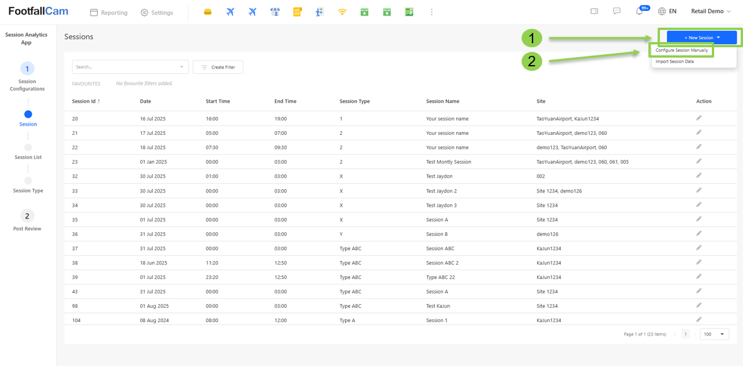Viewport: 743px width, 366px height.
Task: Choose Import Session Data from menu
Action: click(x=675, y=62)
